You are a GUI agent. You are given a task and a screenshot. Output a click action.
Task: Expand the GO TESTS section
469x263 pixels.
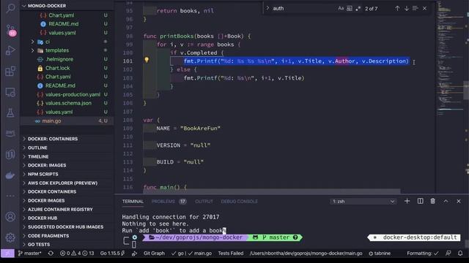click(x=39, y=245)
